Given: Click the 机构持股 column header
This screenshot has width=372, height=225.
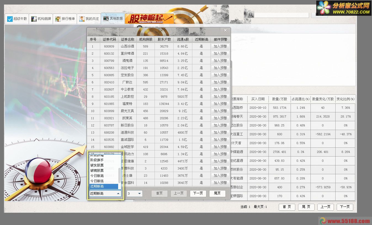Looking at the screenshot, I should point(146,39).
